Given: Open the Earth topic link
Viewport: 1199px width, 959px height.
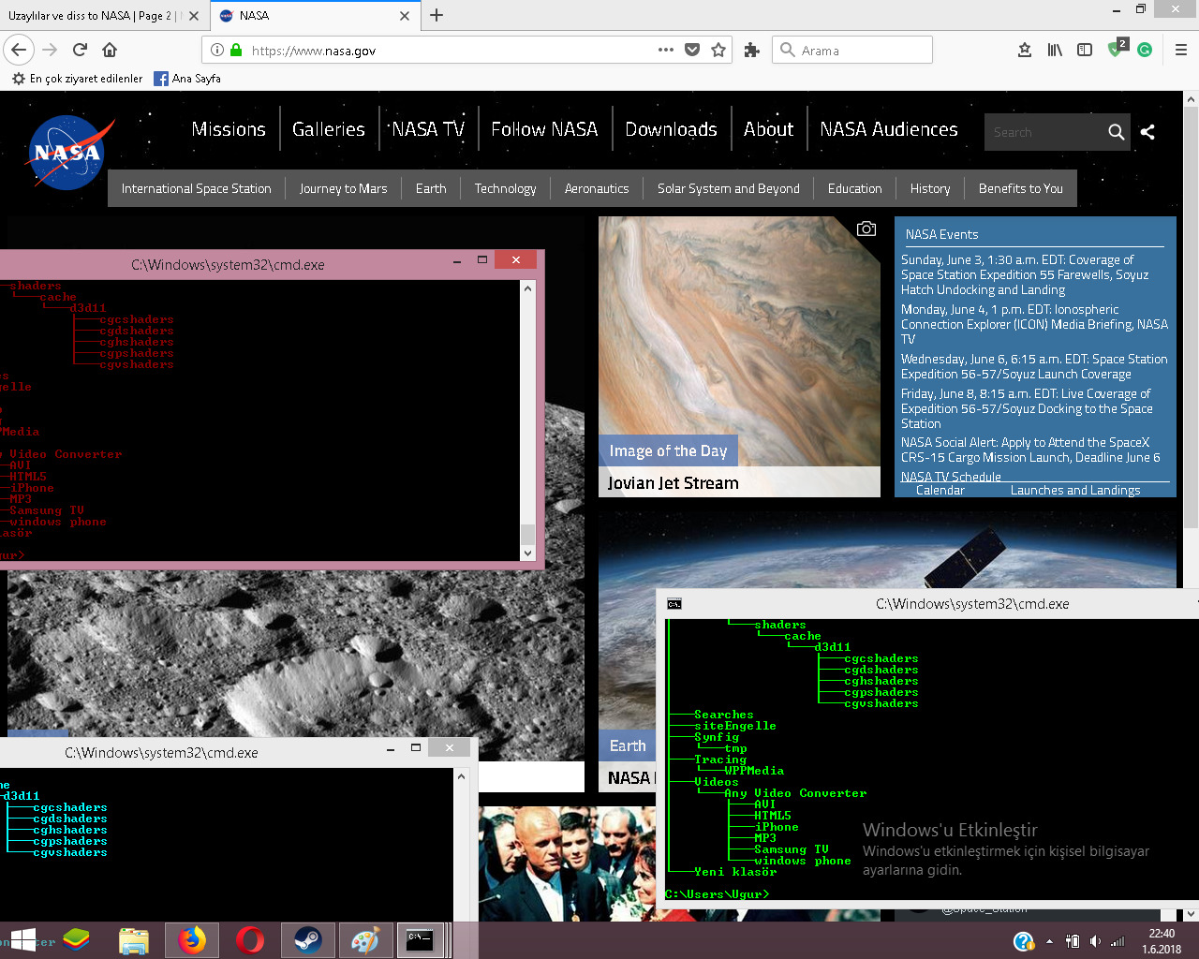Looking at the screenshot, I should click(x=431, y=188).
